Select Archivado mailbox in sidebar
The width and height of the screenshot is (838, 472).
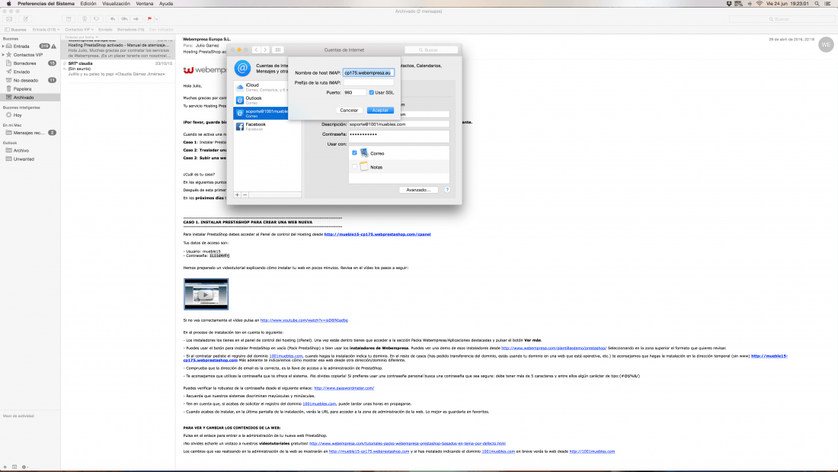[30, 98]
